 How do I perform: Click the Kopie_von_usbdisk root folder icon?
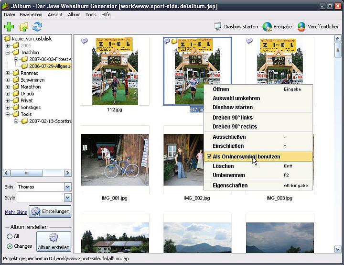[x=7, y=39]
